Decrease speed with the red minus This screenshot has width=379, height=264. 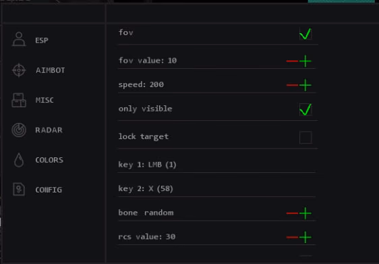(292, 85)
